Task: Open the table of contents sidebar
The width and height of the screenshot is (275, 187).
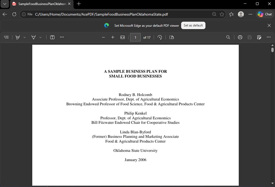Action: [x=7, y=37]
